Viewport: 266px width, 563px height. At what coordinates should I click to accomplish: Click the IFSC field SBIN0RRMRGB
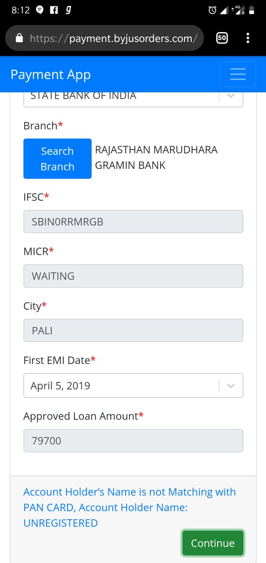point(133,222)
